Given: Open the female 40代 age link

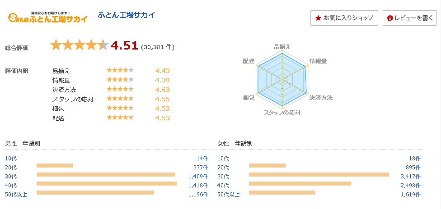Looking at the screenshot, I should pos(223,185).
